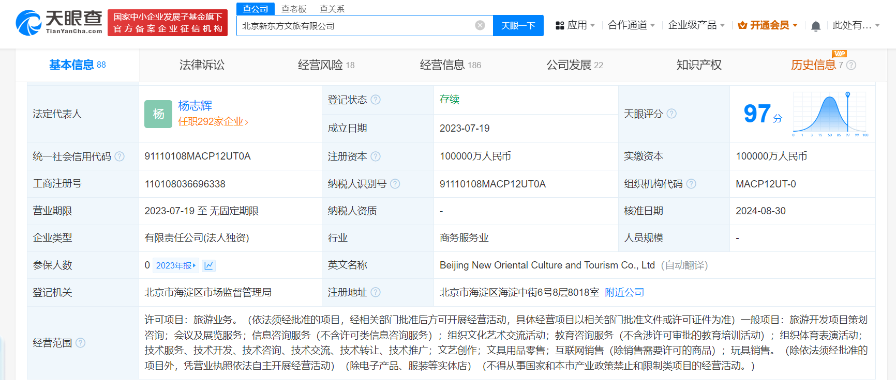The width and height of the screenshot is (896, 380).
Task: Click the 杨 avatar thumbnail
Action: [158, 114]
